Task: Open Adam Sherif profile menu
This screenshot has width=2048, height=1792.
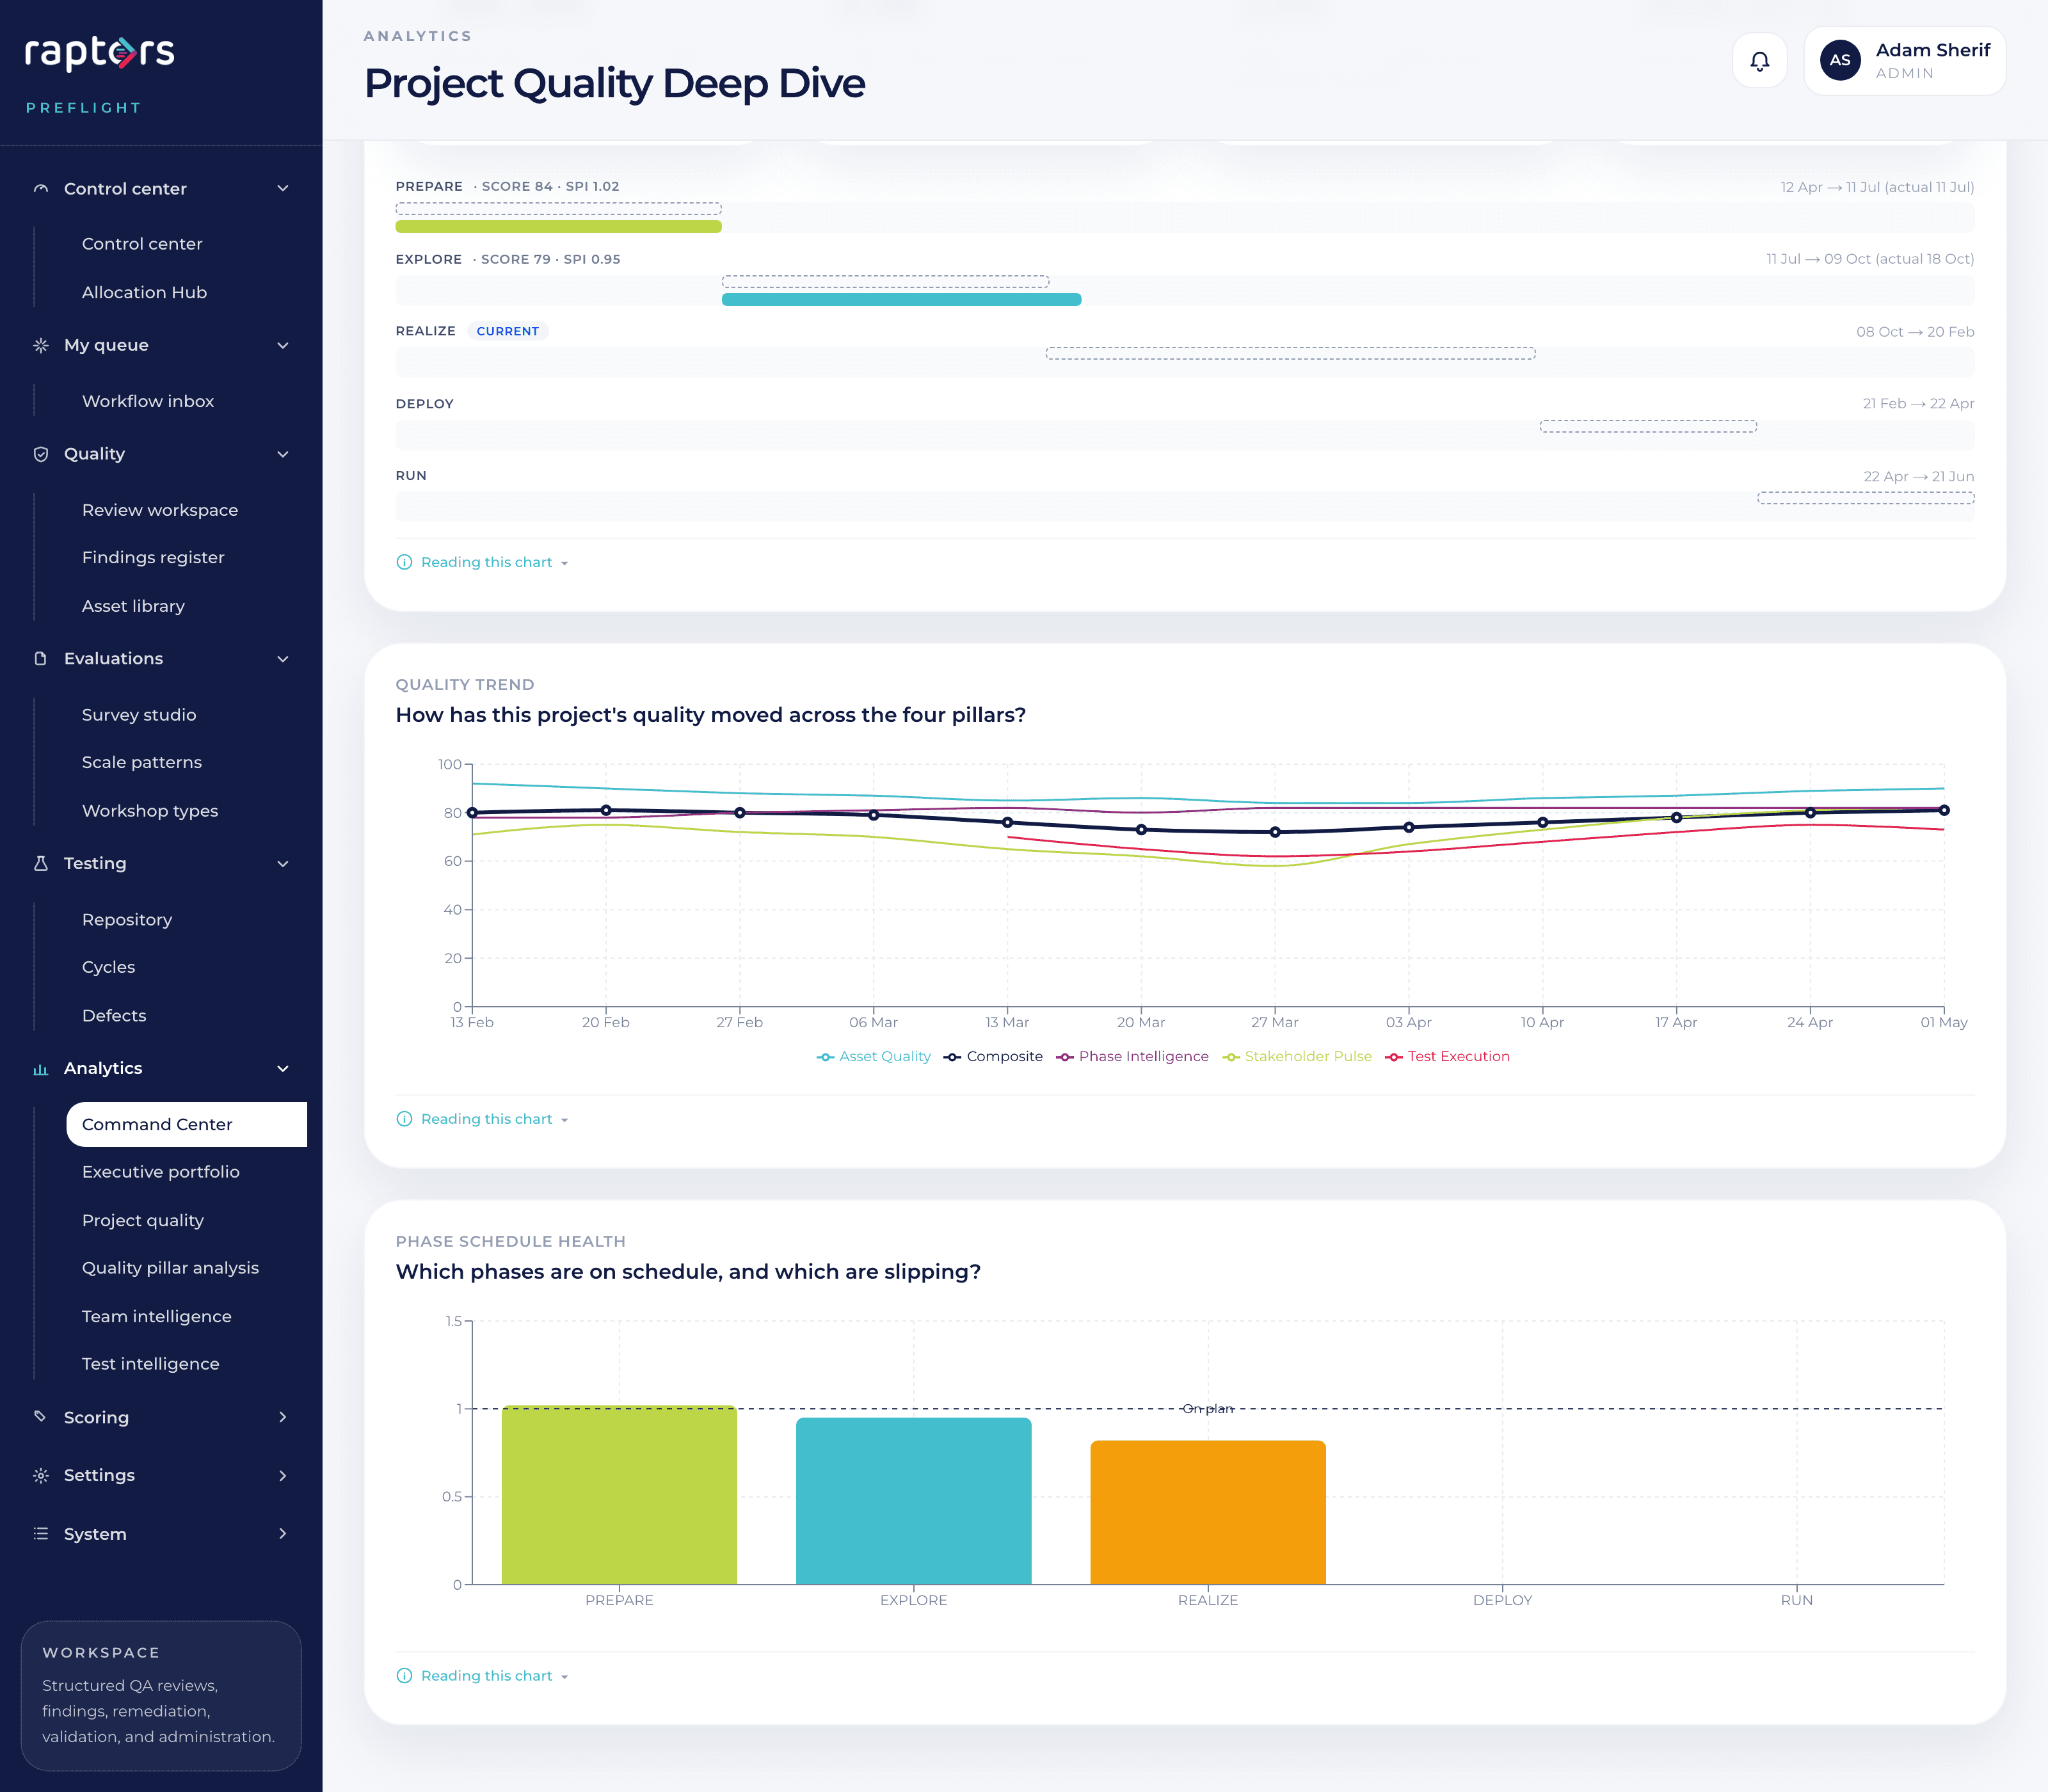Action: click(1904, 61)
